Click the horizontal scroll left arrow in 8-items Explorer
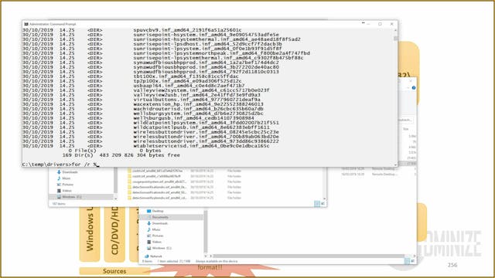Viewport: 495px width, 278px height. tap(210, 256)
